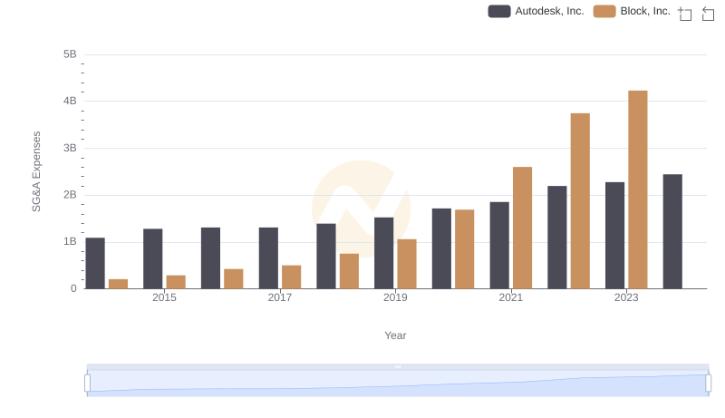Click the data zoom preview area
The image size is (725, 418).
point(398,384)
